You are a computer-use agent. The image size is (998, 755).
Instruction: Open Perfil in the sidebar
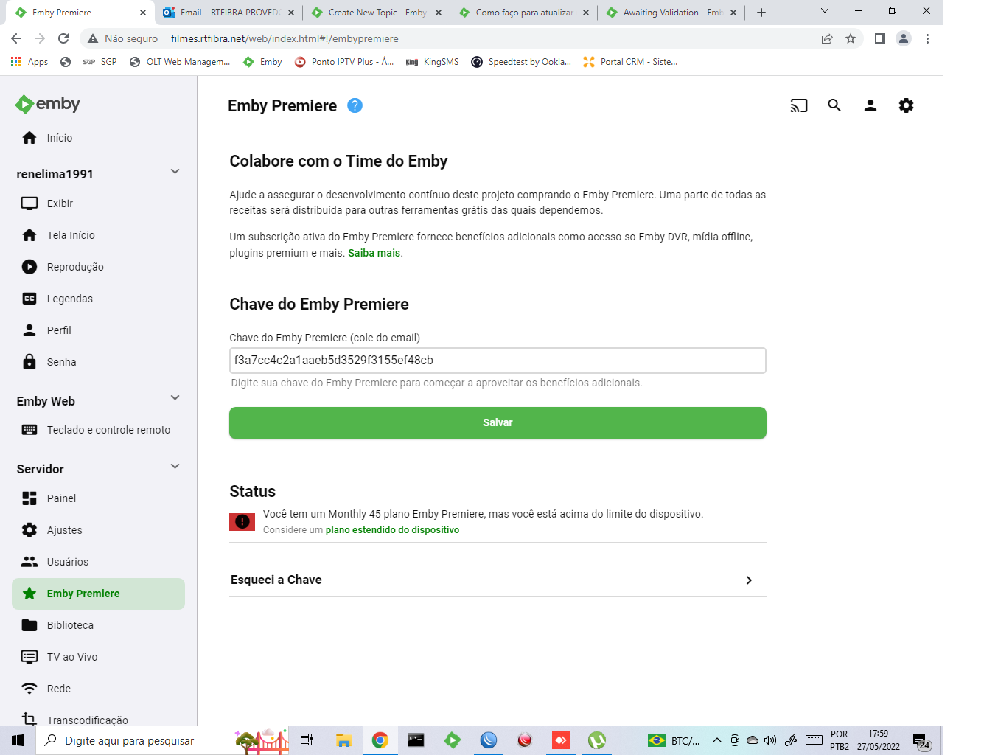(x=98, y=330)
